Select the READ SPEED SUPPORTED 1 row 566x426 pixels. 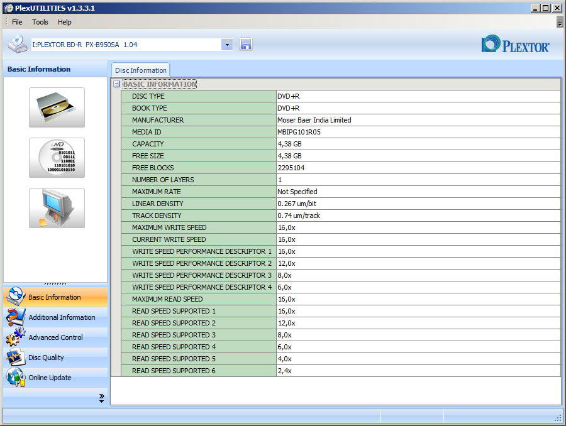tap(340, 311)
